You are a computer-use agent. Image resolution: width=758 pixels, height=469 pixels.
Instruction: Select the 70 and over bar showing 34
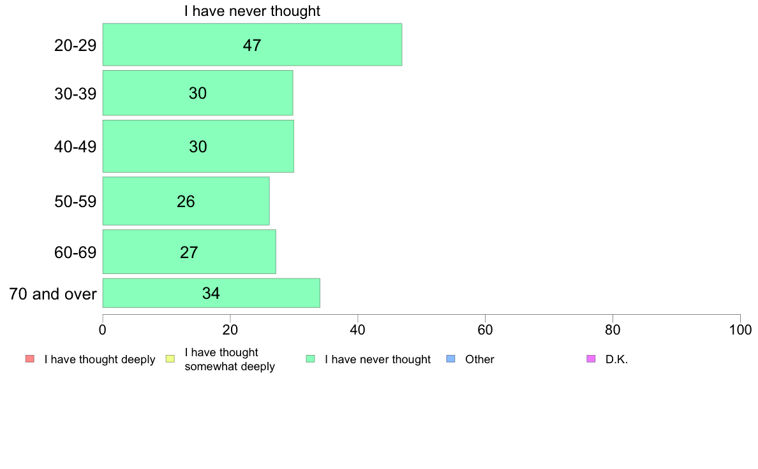click(211, 292)
